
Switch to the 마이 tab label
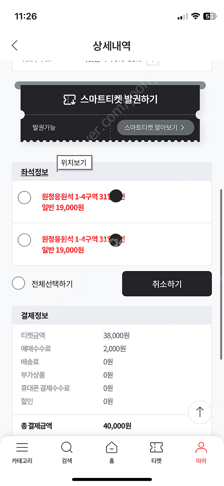tap(201, 461)
